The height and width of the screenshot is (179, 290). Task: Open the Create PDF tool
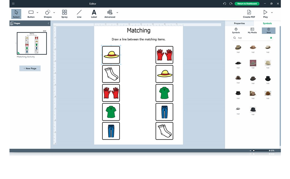point(249,14)
